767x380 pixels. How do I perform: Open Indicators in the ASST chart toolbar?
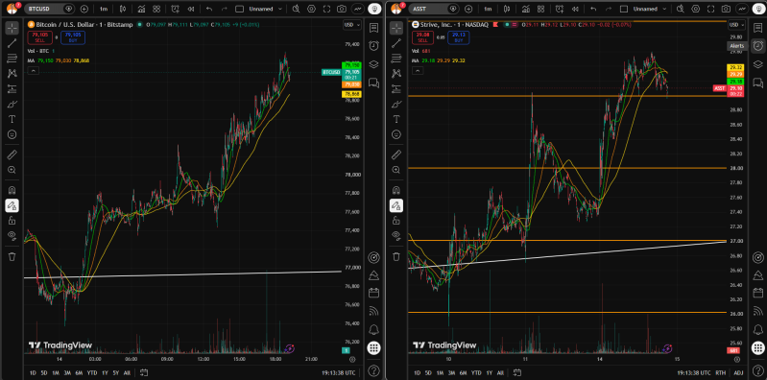tap(525, 9)
